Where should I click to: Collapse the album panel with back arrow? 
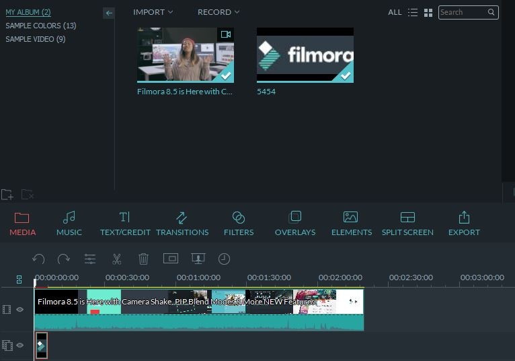click(109, 13)
